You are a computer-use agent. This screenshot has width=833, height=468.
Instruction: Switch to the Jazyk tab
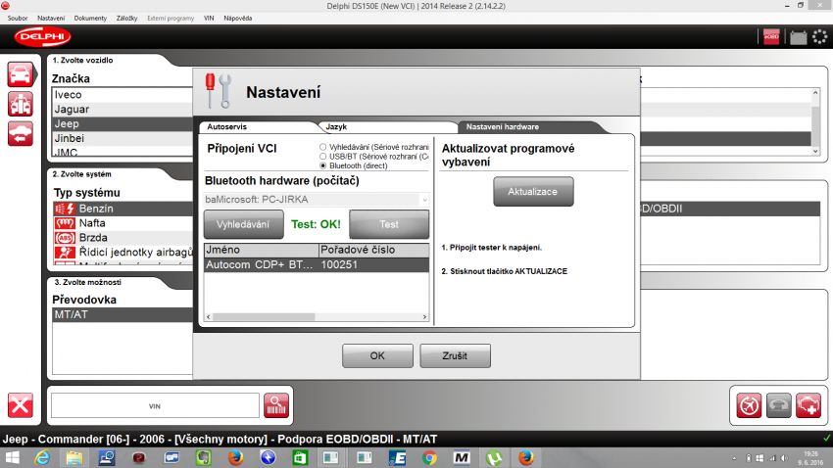[x=336, y=127]
